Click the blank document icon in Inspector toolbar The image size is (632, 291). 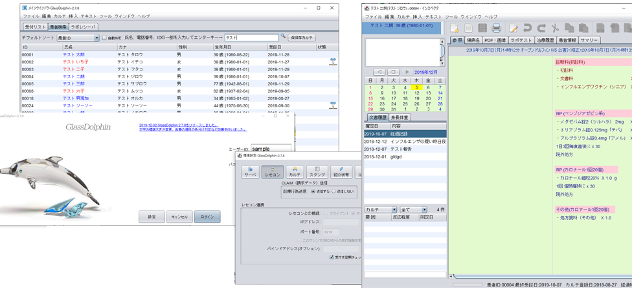coord(468,28)
